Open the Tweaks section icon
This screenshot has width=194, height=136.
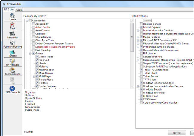[x=12, y=52]
